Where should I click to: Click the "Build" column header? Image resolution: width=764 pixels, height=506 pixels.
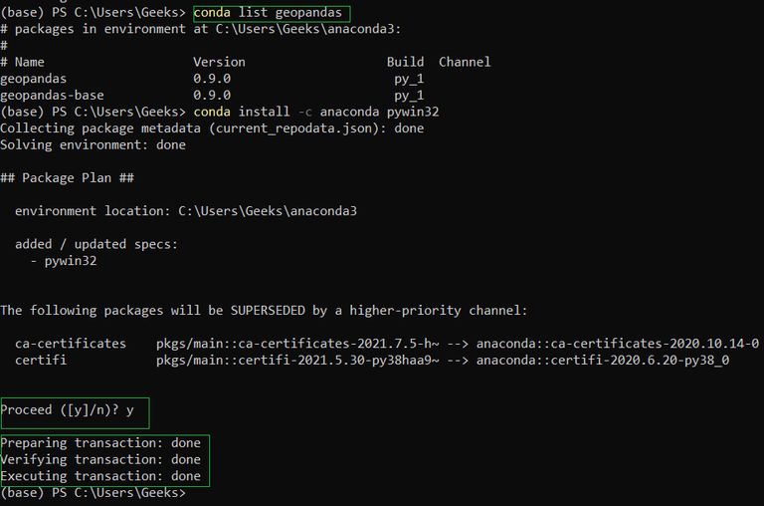405,62
